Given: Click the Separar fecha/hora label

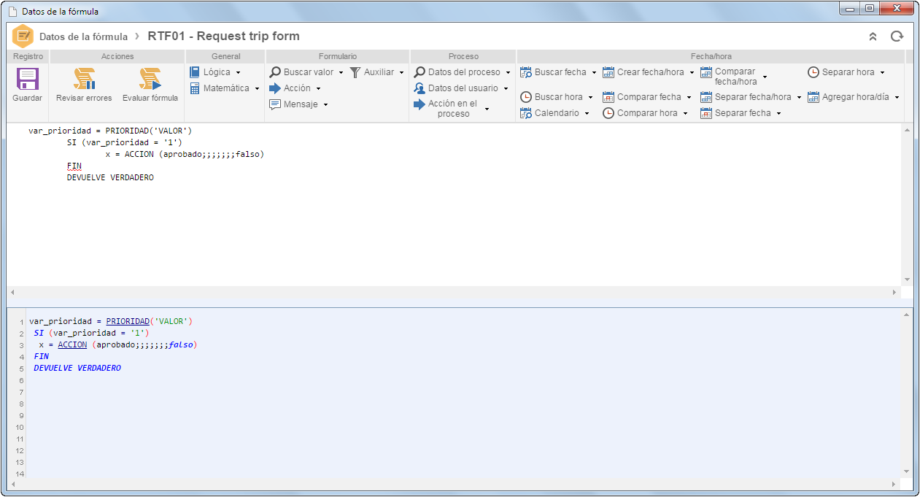Looking at the screenshot, I should pos(753,97).
